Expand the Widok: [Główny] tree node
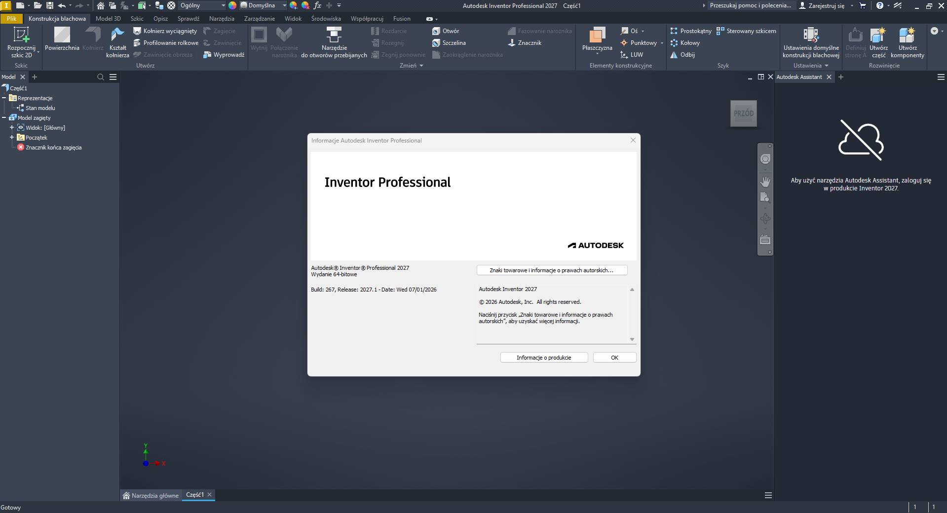 [x=12, y=128]
